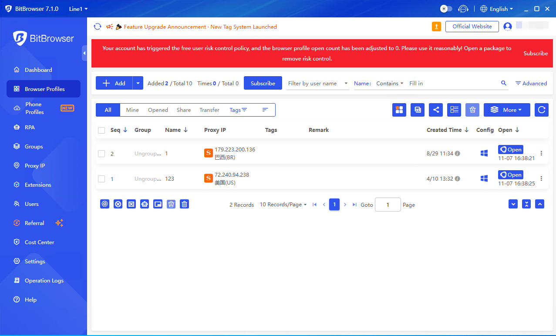This screenshot has height=336, width=556.
Task: Click Open for the Brazil proxy profile
Action: point(510,149)
